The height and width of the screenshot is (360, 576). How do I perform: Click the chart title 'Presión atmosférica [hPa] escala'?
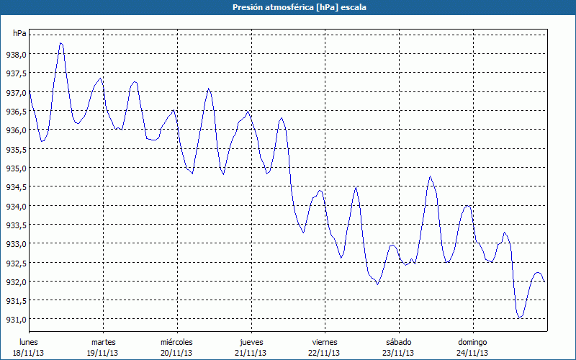coord(288,7)
